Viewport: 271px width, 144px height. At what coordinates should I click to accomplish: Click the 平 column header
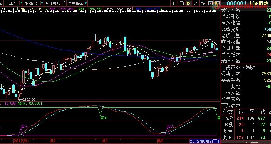(x=252, y=112)
